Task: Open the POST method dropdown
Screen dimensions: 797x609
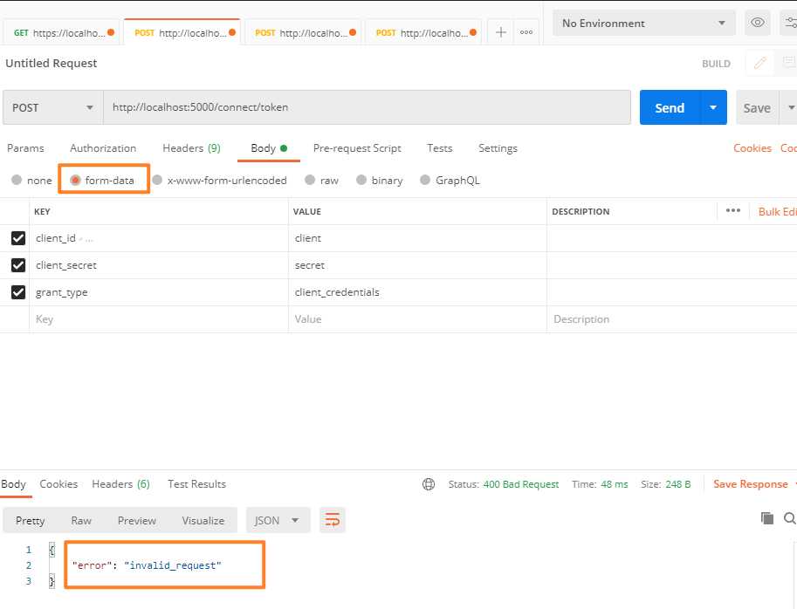Action: point(53,107)
